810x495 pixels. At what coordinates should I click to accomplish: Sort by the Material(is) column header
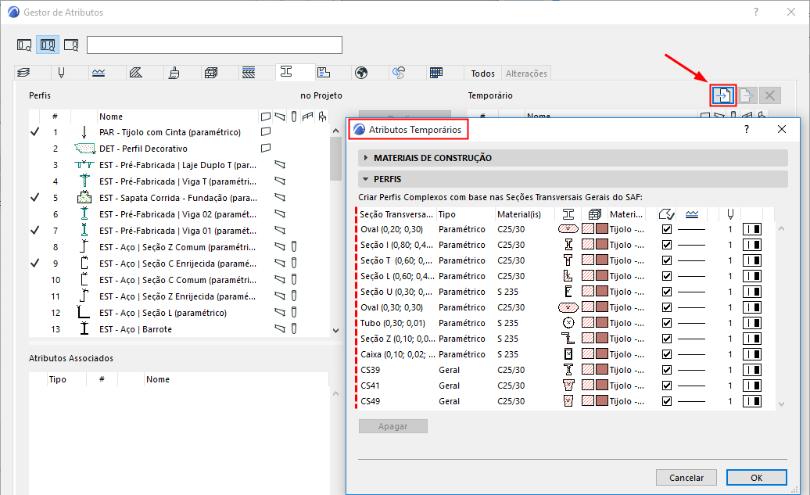(x=518, y=214)
